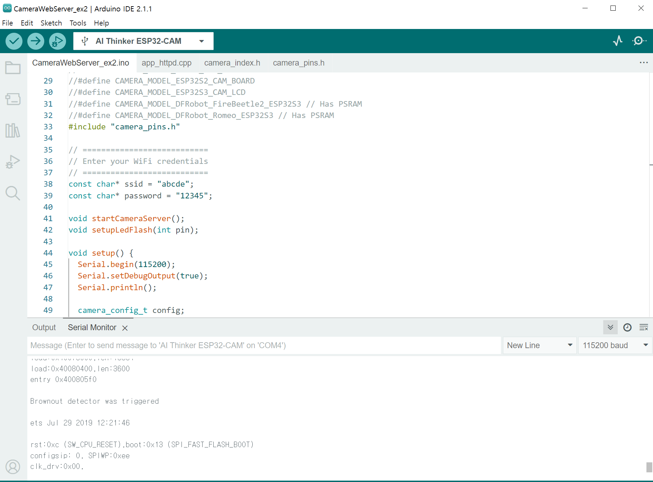Open the Search panel in sidebar
This screenshot has width=653, height=482.
(13, 193)
